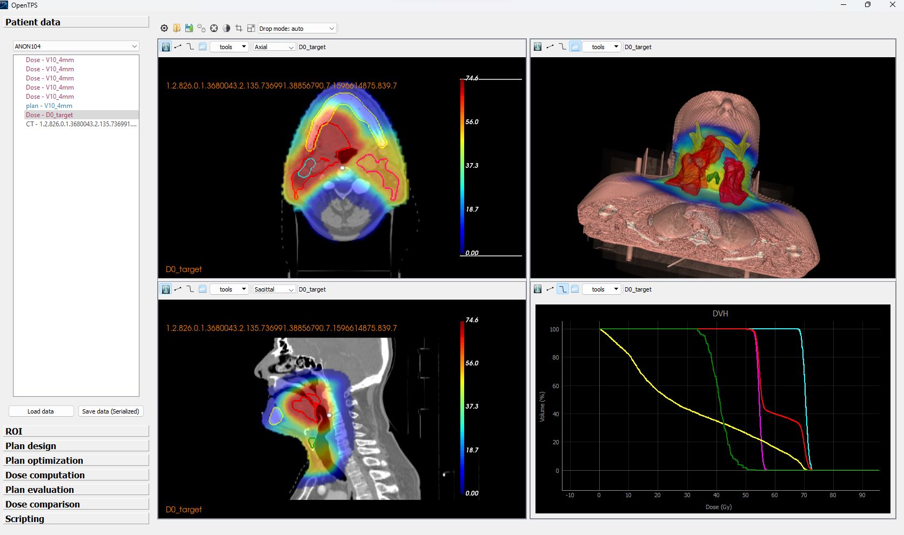Select the profile line tool in the Axial viewer
Viewport: 904px width, 535px height.
[177, 47]
